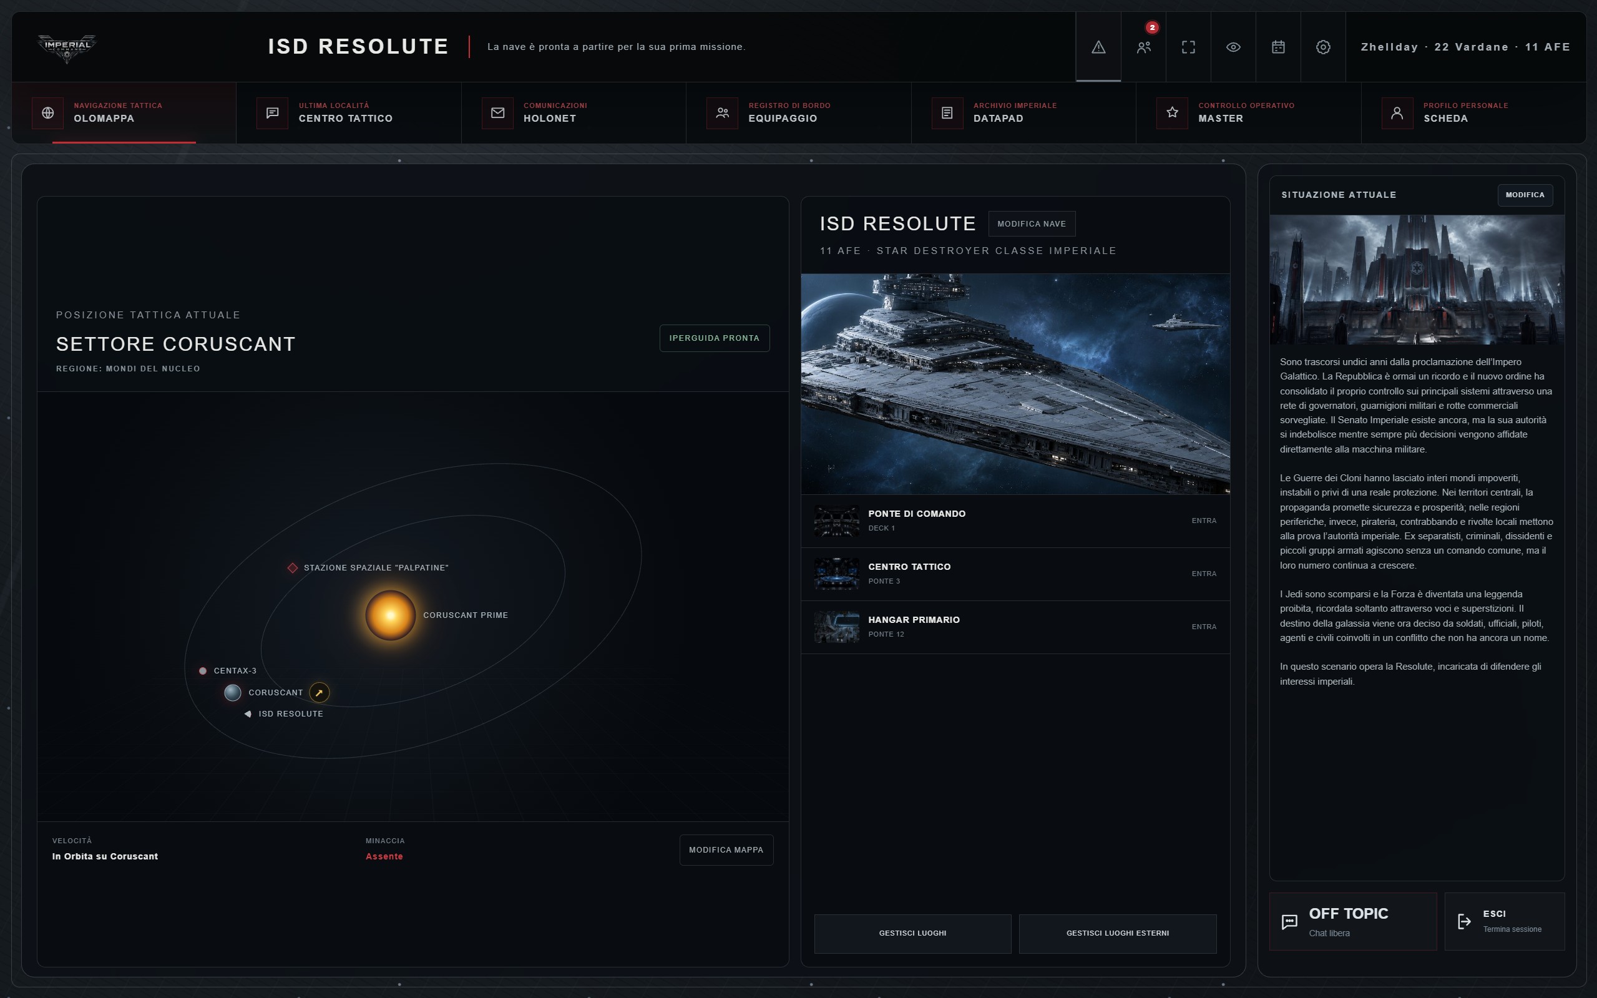The height and width of the screenshot is (998, 1597).
Task: Click the crew icon for Equipaggio
Action: tap(723, 113)
